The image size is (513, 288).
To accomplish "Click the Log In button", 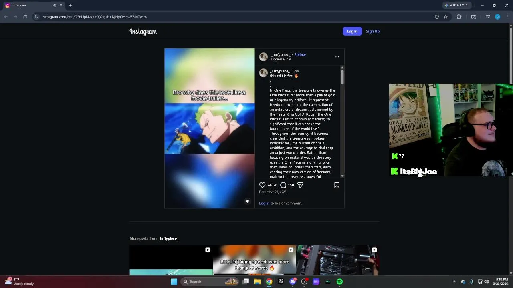I will click(352, 31).
